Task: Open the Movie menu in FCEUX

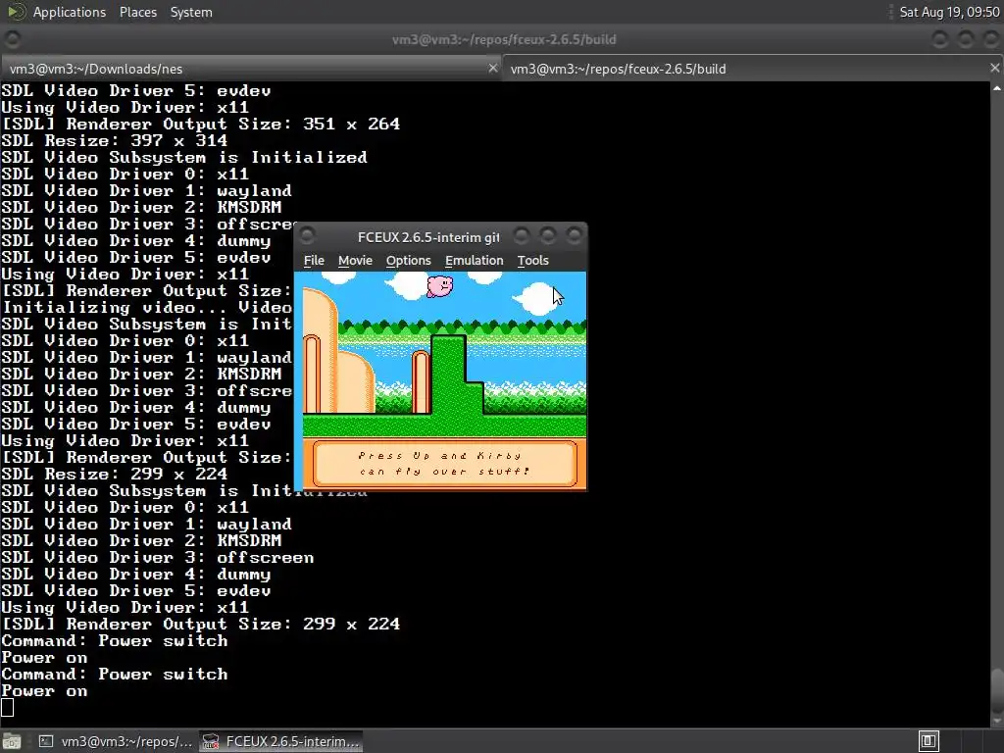Action: 355,261
